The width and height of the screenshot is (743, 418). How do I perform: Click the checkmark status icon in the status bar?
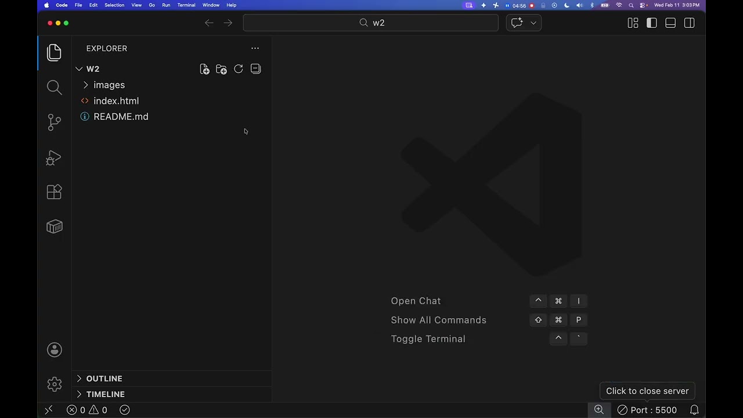pyautogui.click(x=124, y=410)
